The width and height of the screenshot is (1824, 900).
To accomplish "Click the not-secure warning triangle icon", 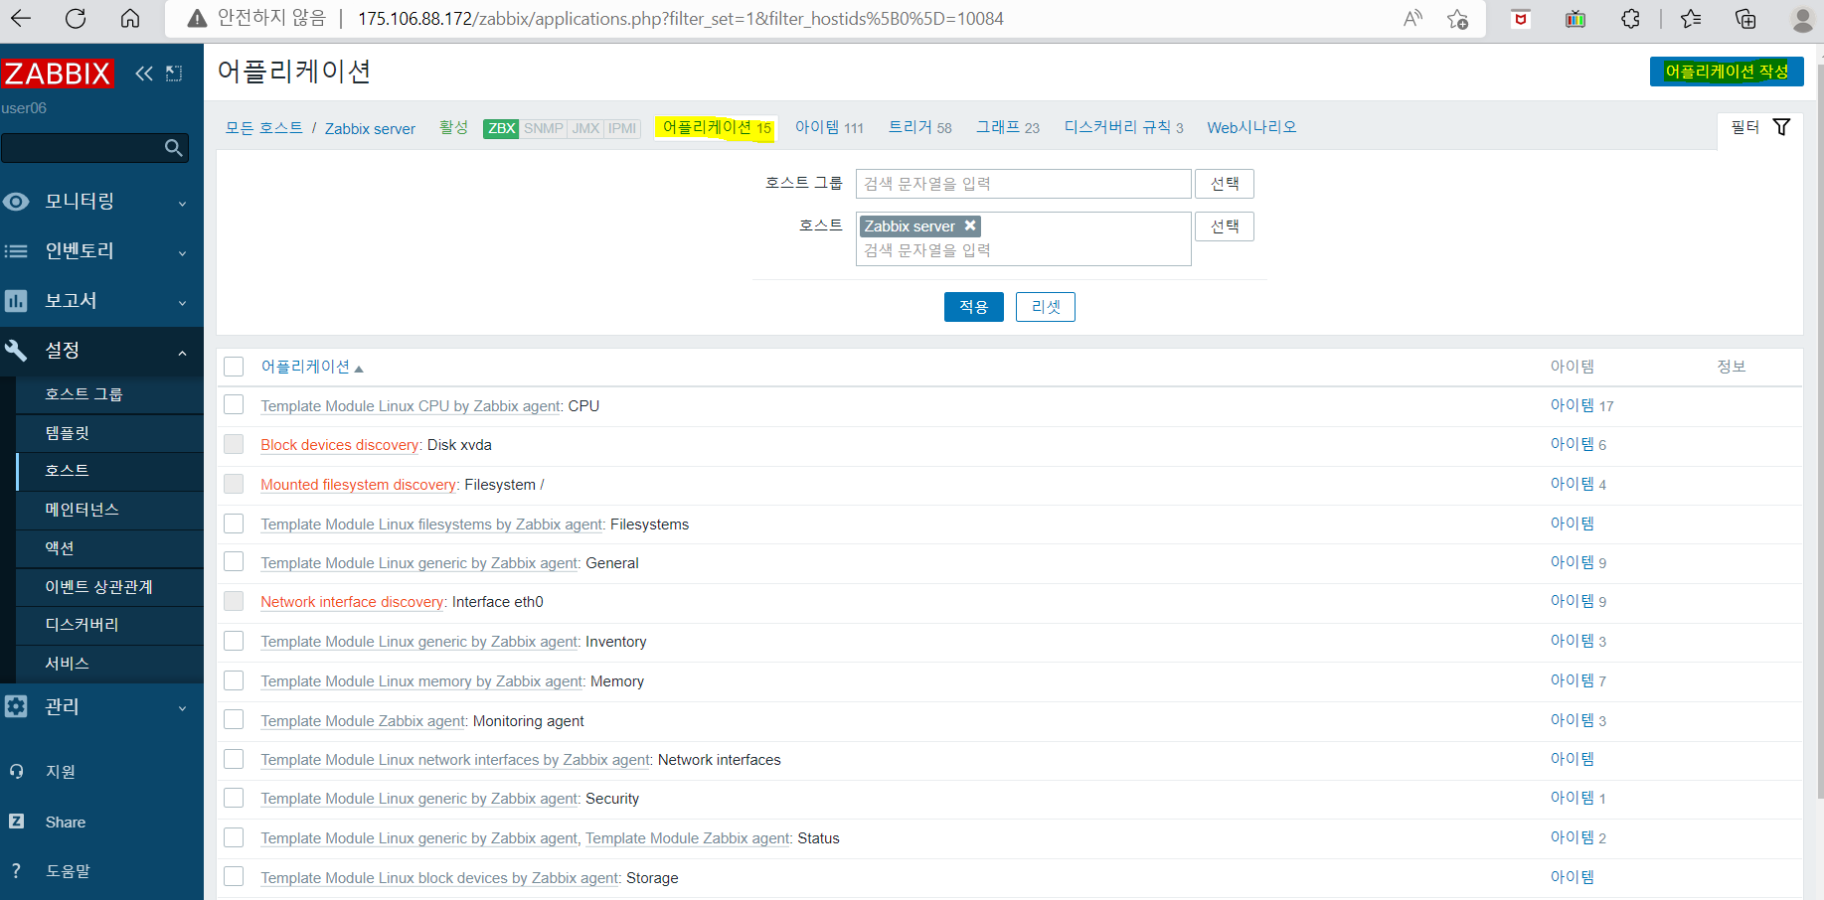I will [x=197, y=18].
